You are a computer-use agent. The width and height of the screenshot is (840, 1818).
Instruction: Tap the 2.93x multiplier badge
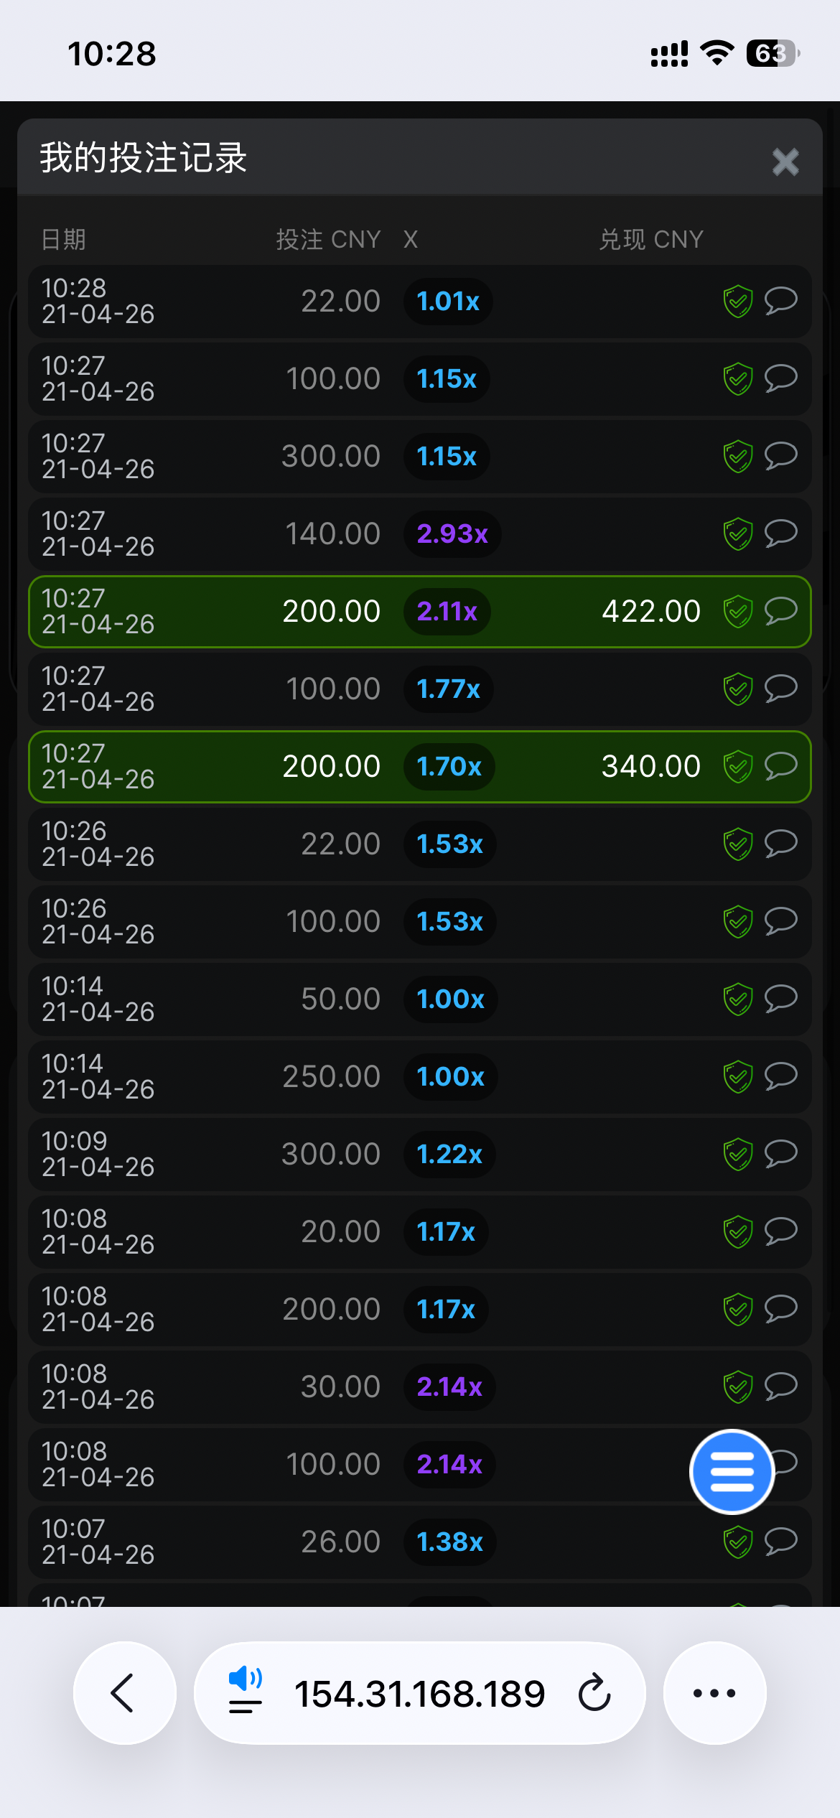(x=452, y=534)
